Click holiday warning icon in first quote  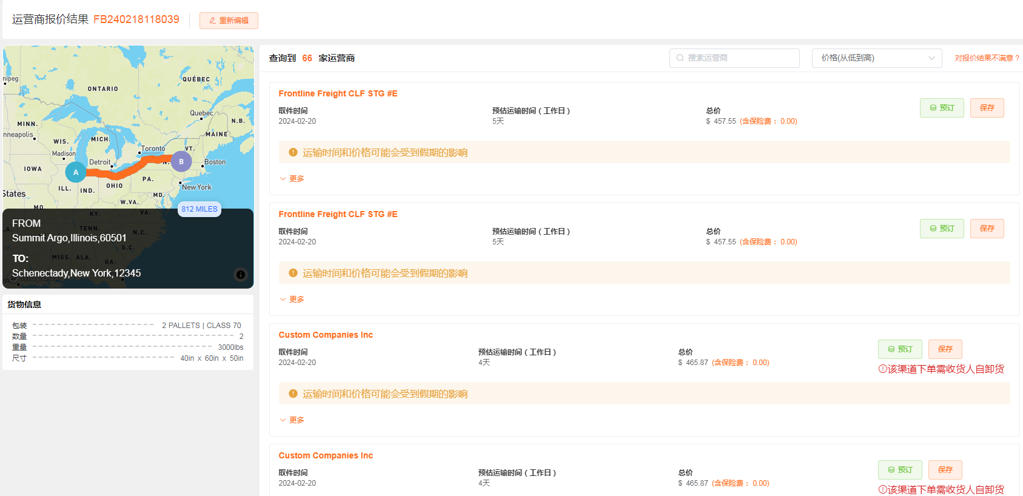point(293,152)
